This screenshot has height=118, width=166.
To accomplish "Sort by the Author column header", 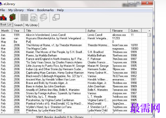I will [x=98, y=31].
